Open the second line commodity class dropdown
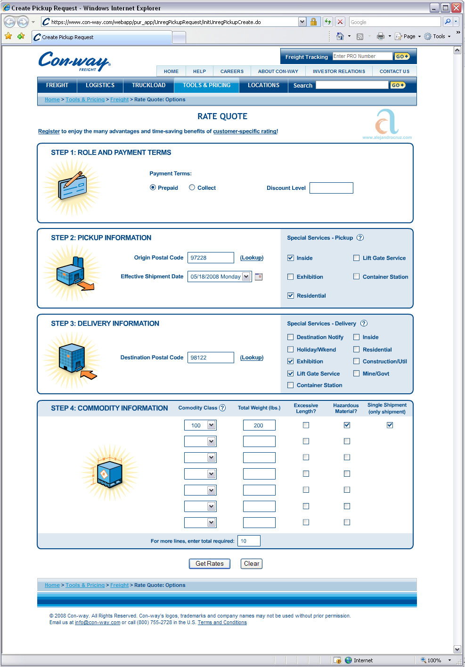Viewport: 465px width, 667px height. [x=212, y=441]
